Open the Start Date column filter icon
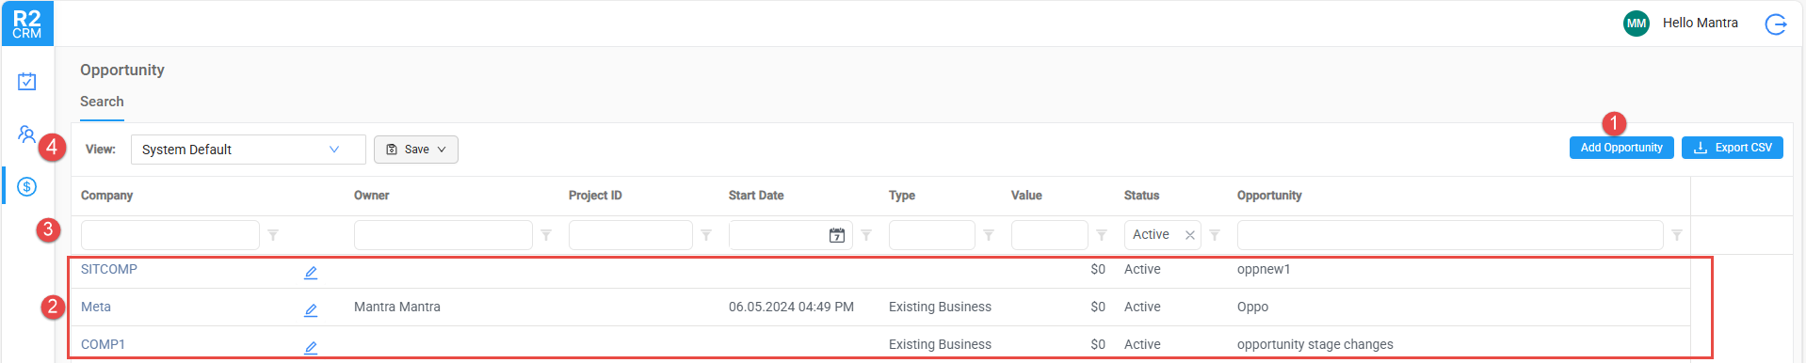1806x363 pixels. [866, 235]
